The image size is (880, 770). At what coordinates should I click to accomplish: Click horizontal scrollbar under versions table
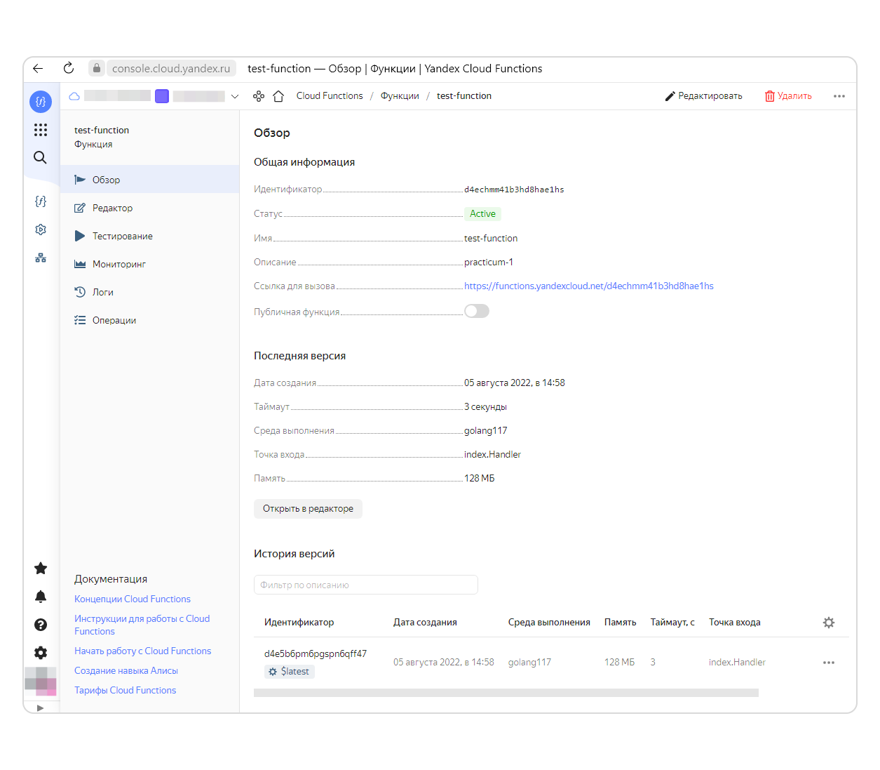click(x=506, y=693)
